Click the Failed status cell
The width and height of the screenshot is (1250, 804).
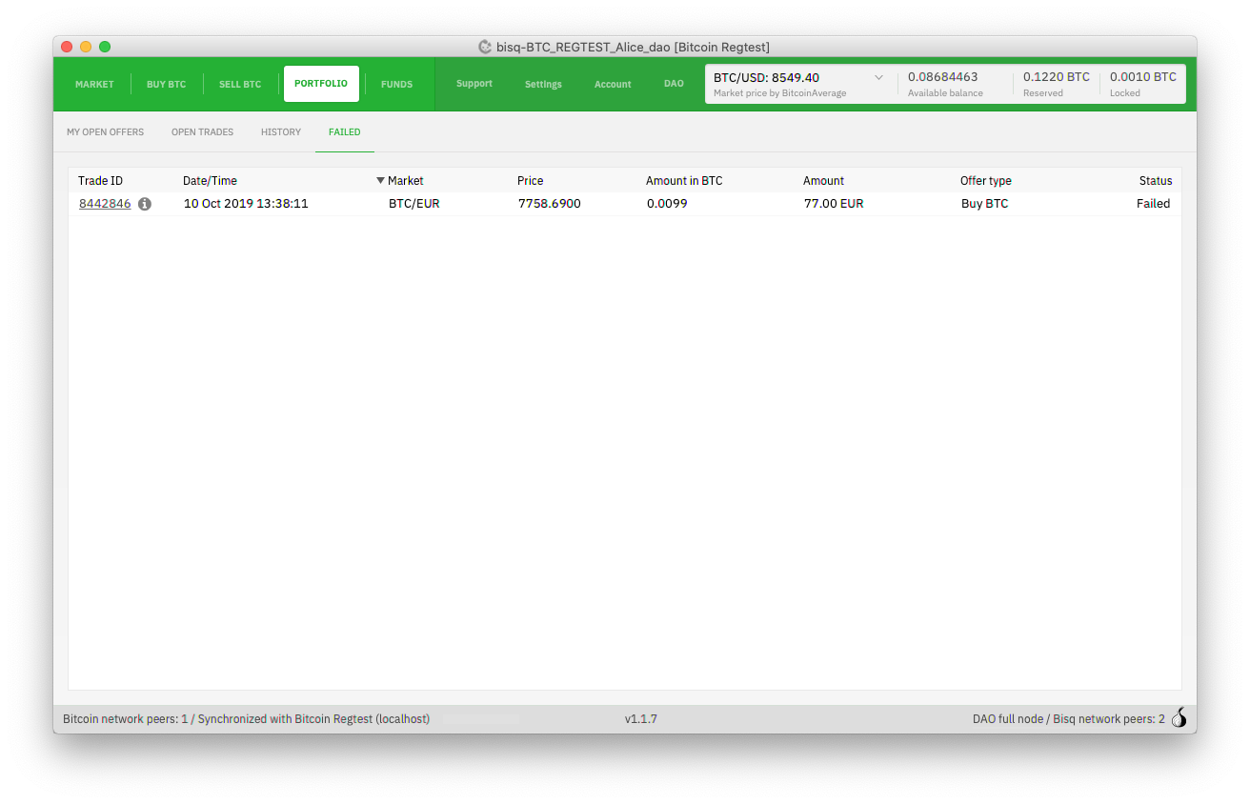[1153, 204]
